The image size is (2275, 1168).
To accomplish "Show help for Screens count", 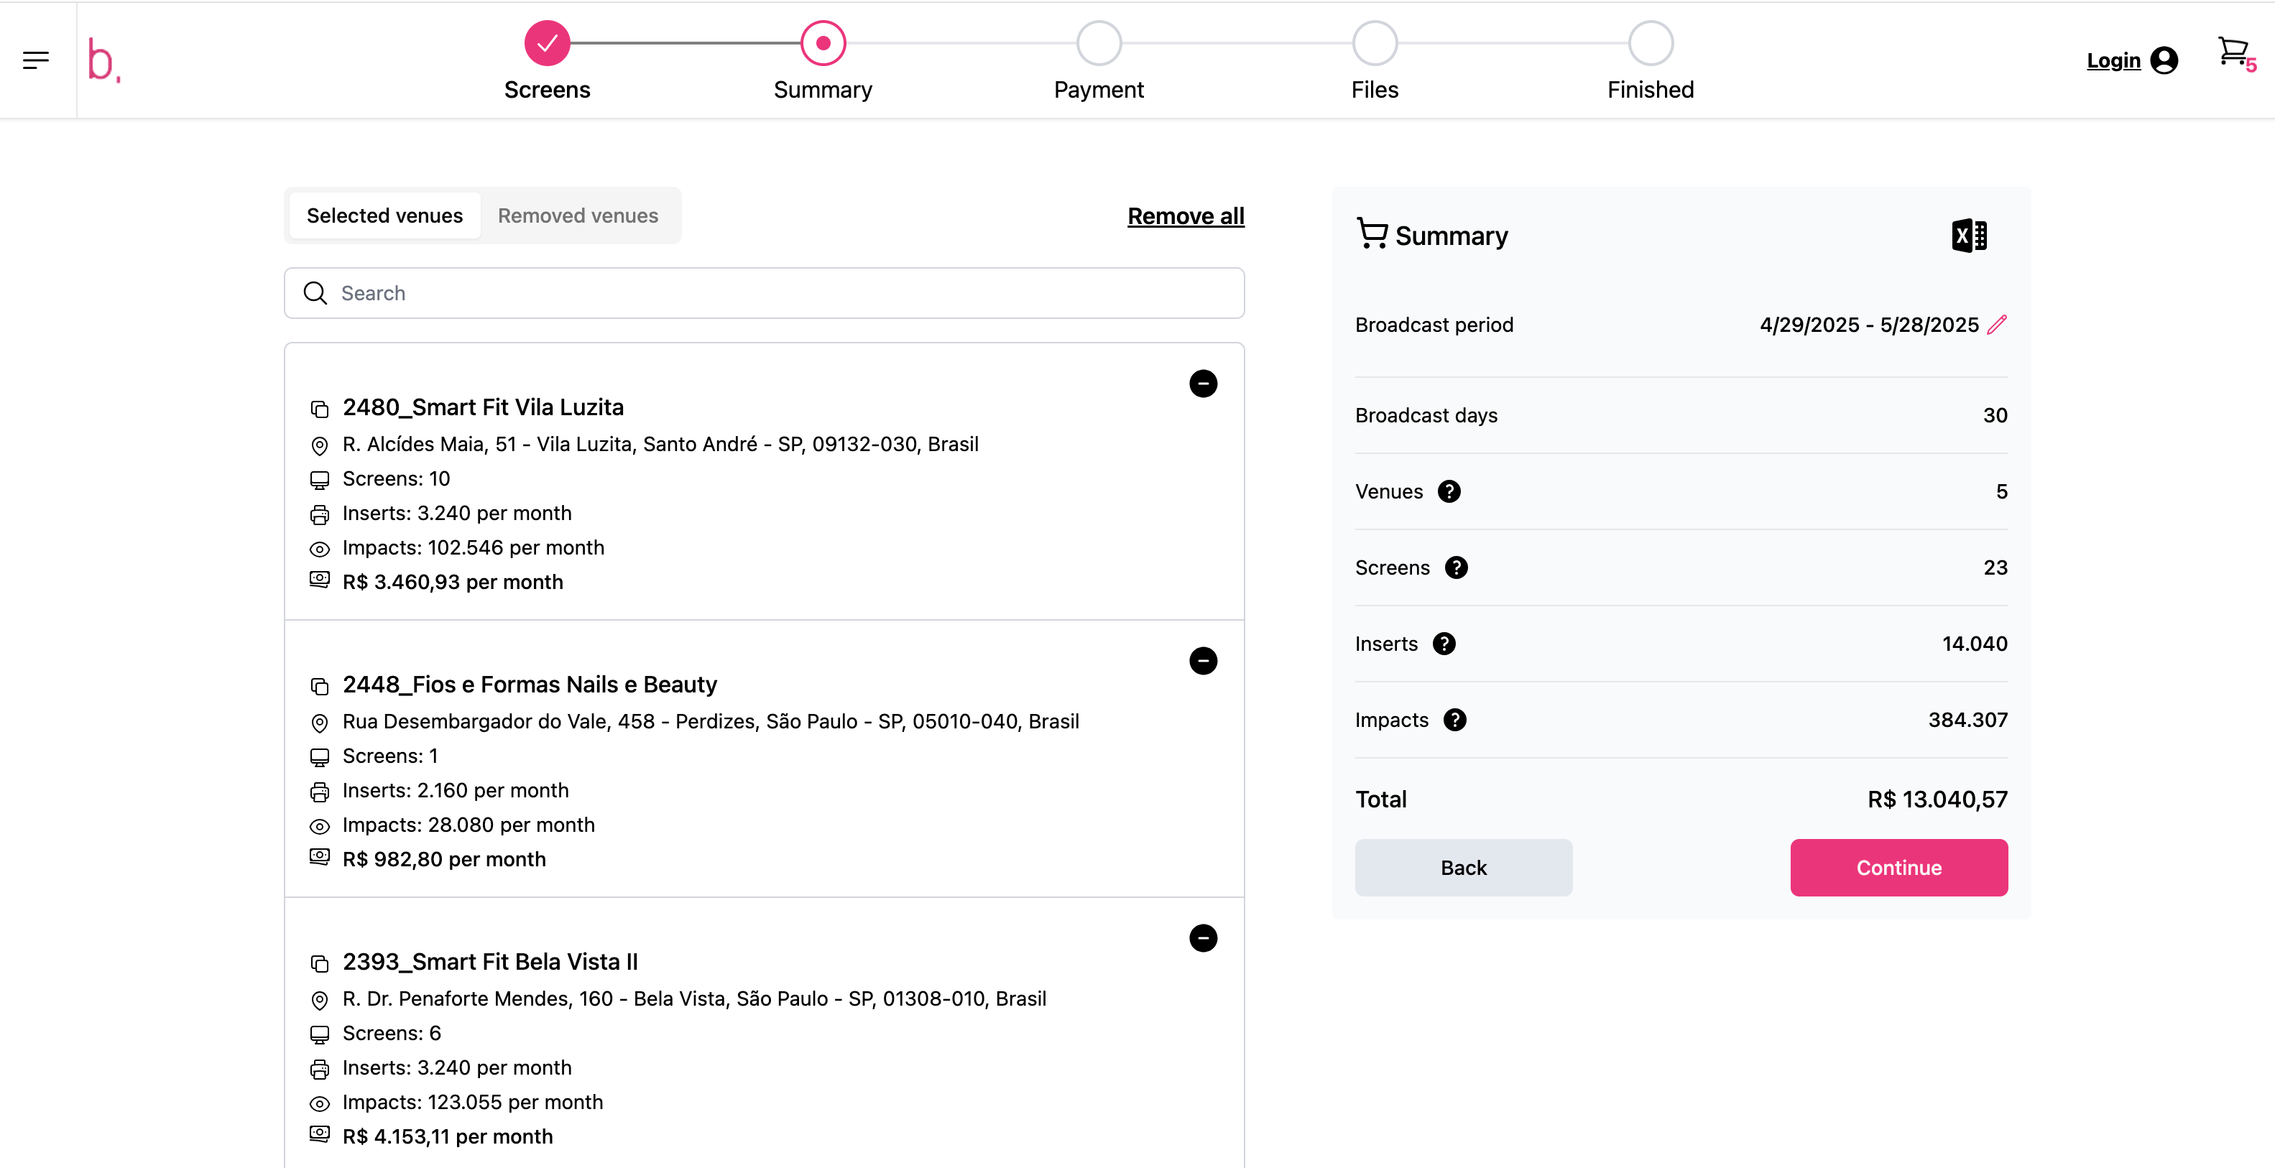I will pyautogui.click(x=1457, y=567).
